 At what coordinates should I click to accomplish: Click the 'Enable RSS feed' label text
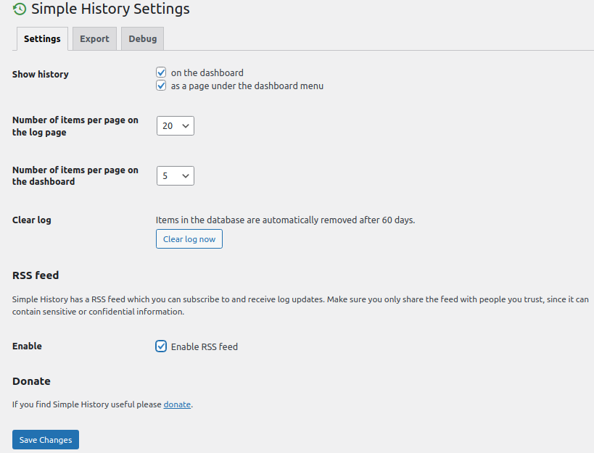click(205, 346)
